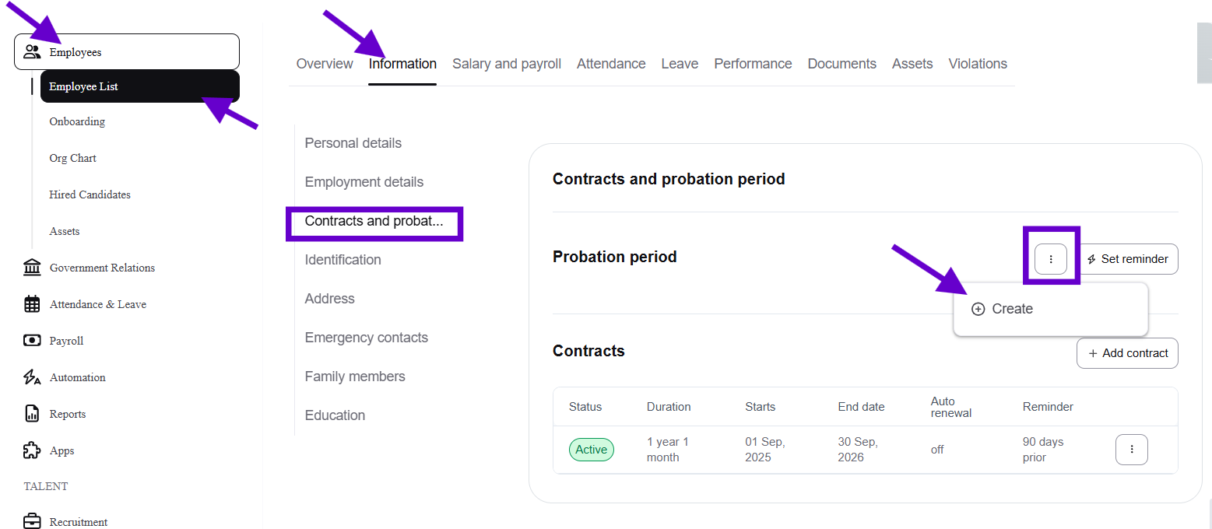The height and width of the screenshot is (529, 1212).
Task: Click the Employees people icon in sidebar
Action: pyautogui.click(x=32, y=52)
